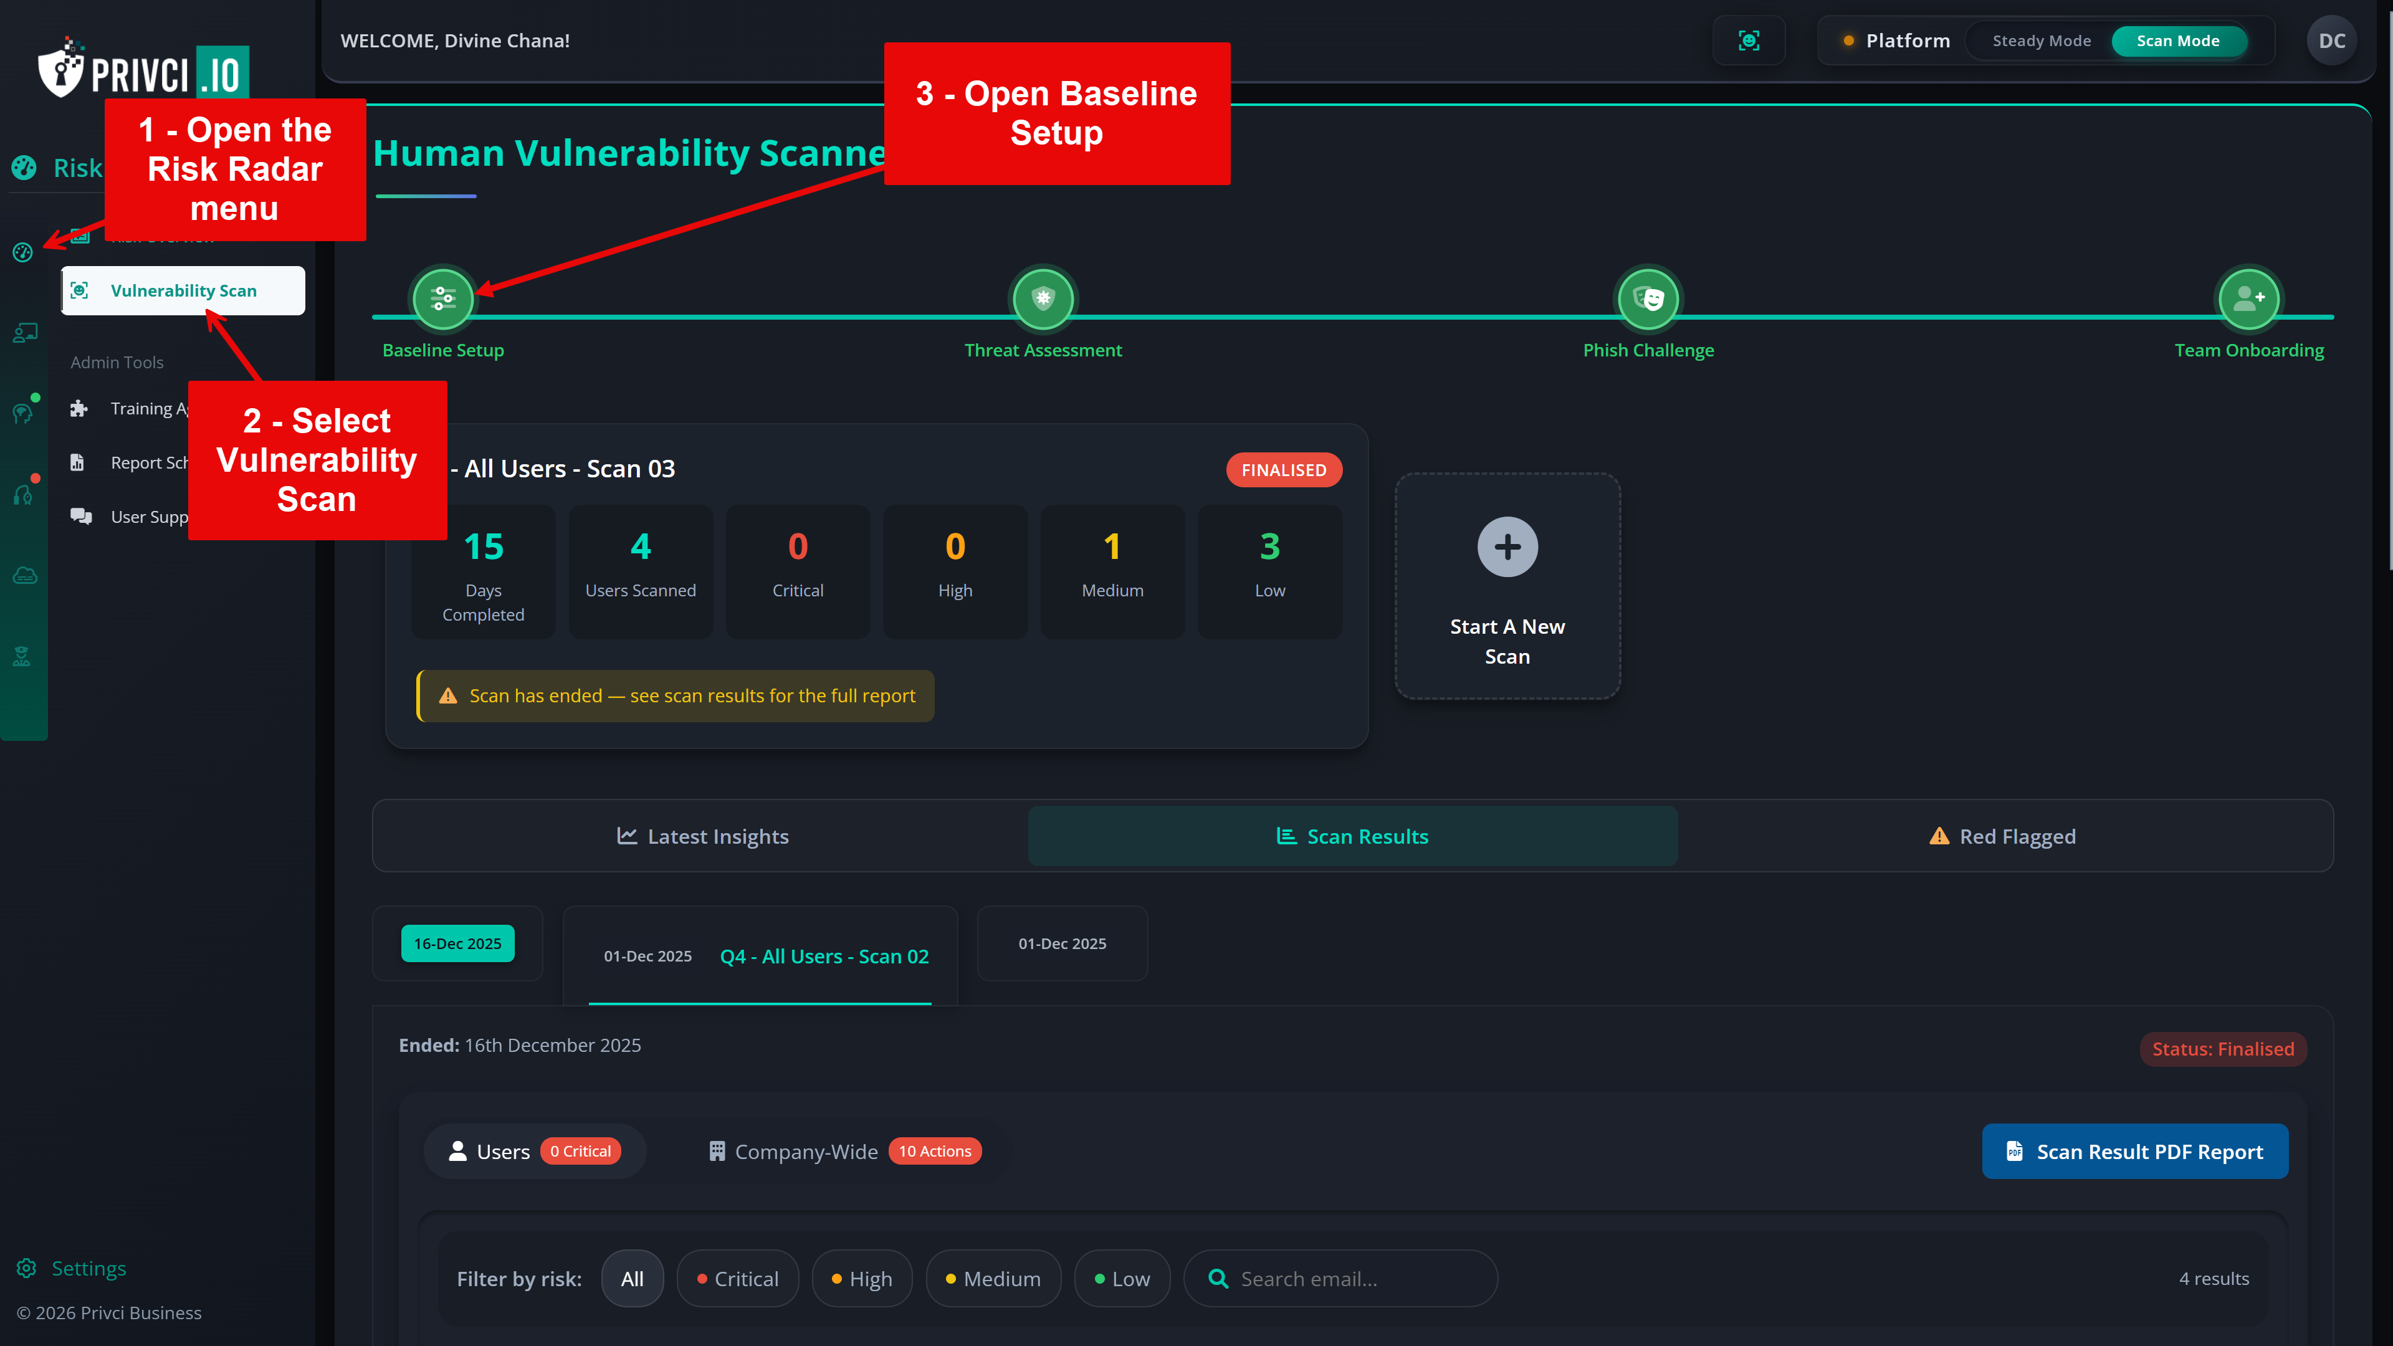This screenshot has height=1346, width=2393.
Task: Click the phishing hook icon with red notification dot
Action: coord(23,494)
